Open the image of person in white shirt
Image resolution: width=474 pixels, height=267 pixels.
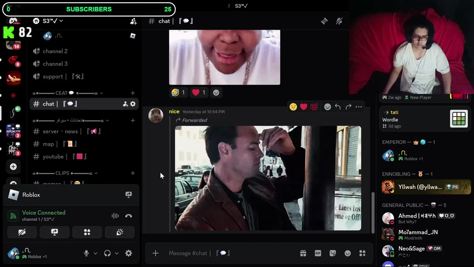pyautogui.click(x=224, y=57)
